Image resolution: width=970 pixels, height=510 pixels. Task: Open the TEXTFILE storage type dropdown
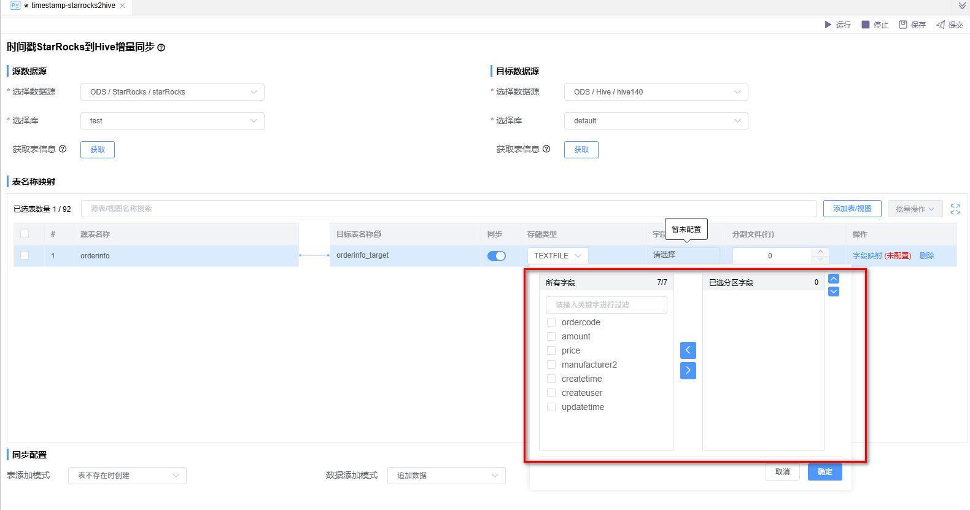pyautogui.click(x=557, y=256)
